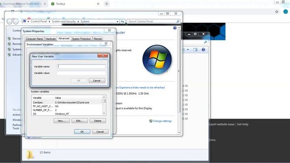Screen dimensions: 290x163
Task: Click help icon in Explorer window toolbar
Action: coord(203,49)
